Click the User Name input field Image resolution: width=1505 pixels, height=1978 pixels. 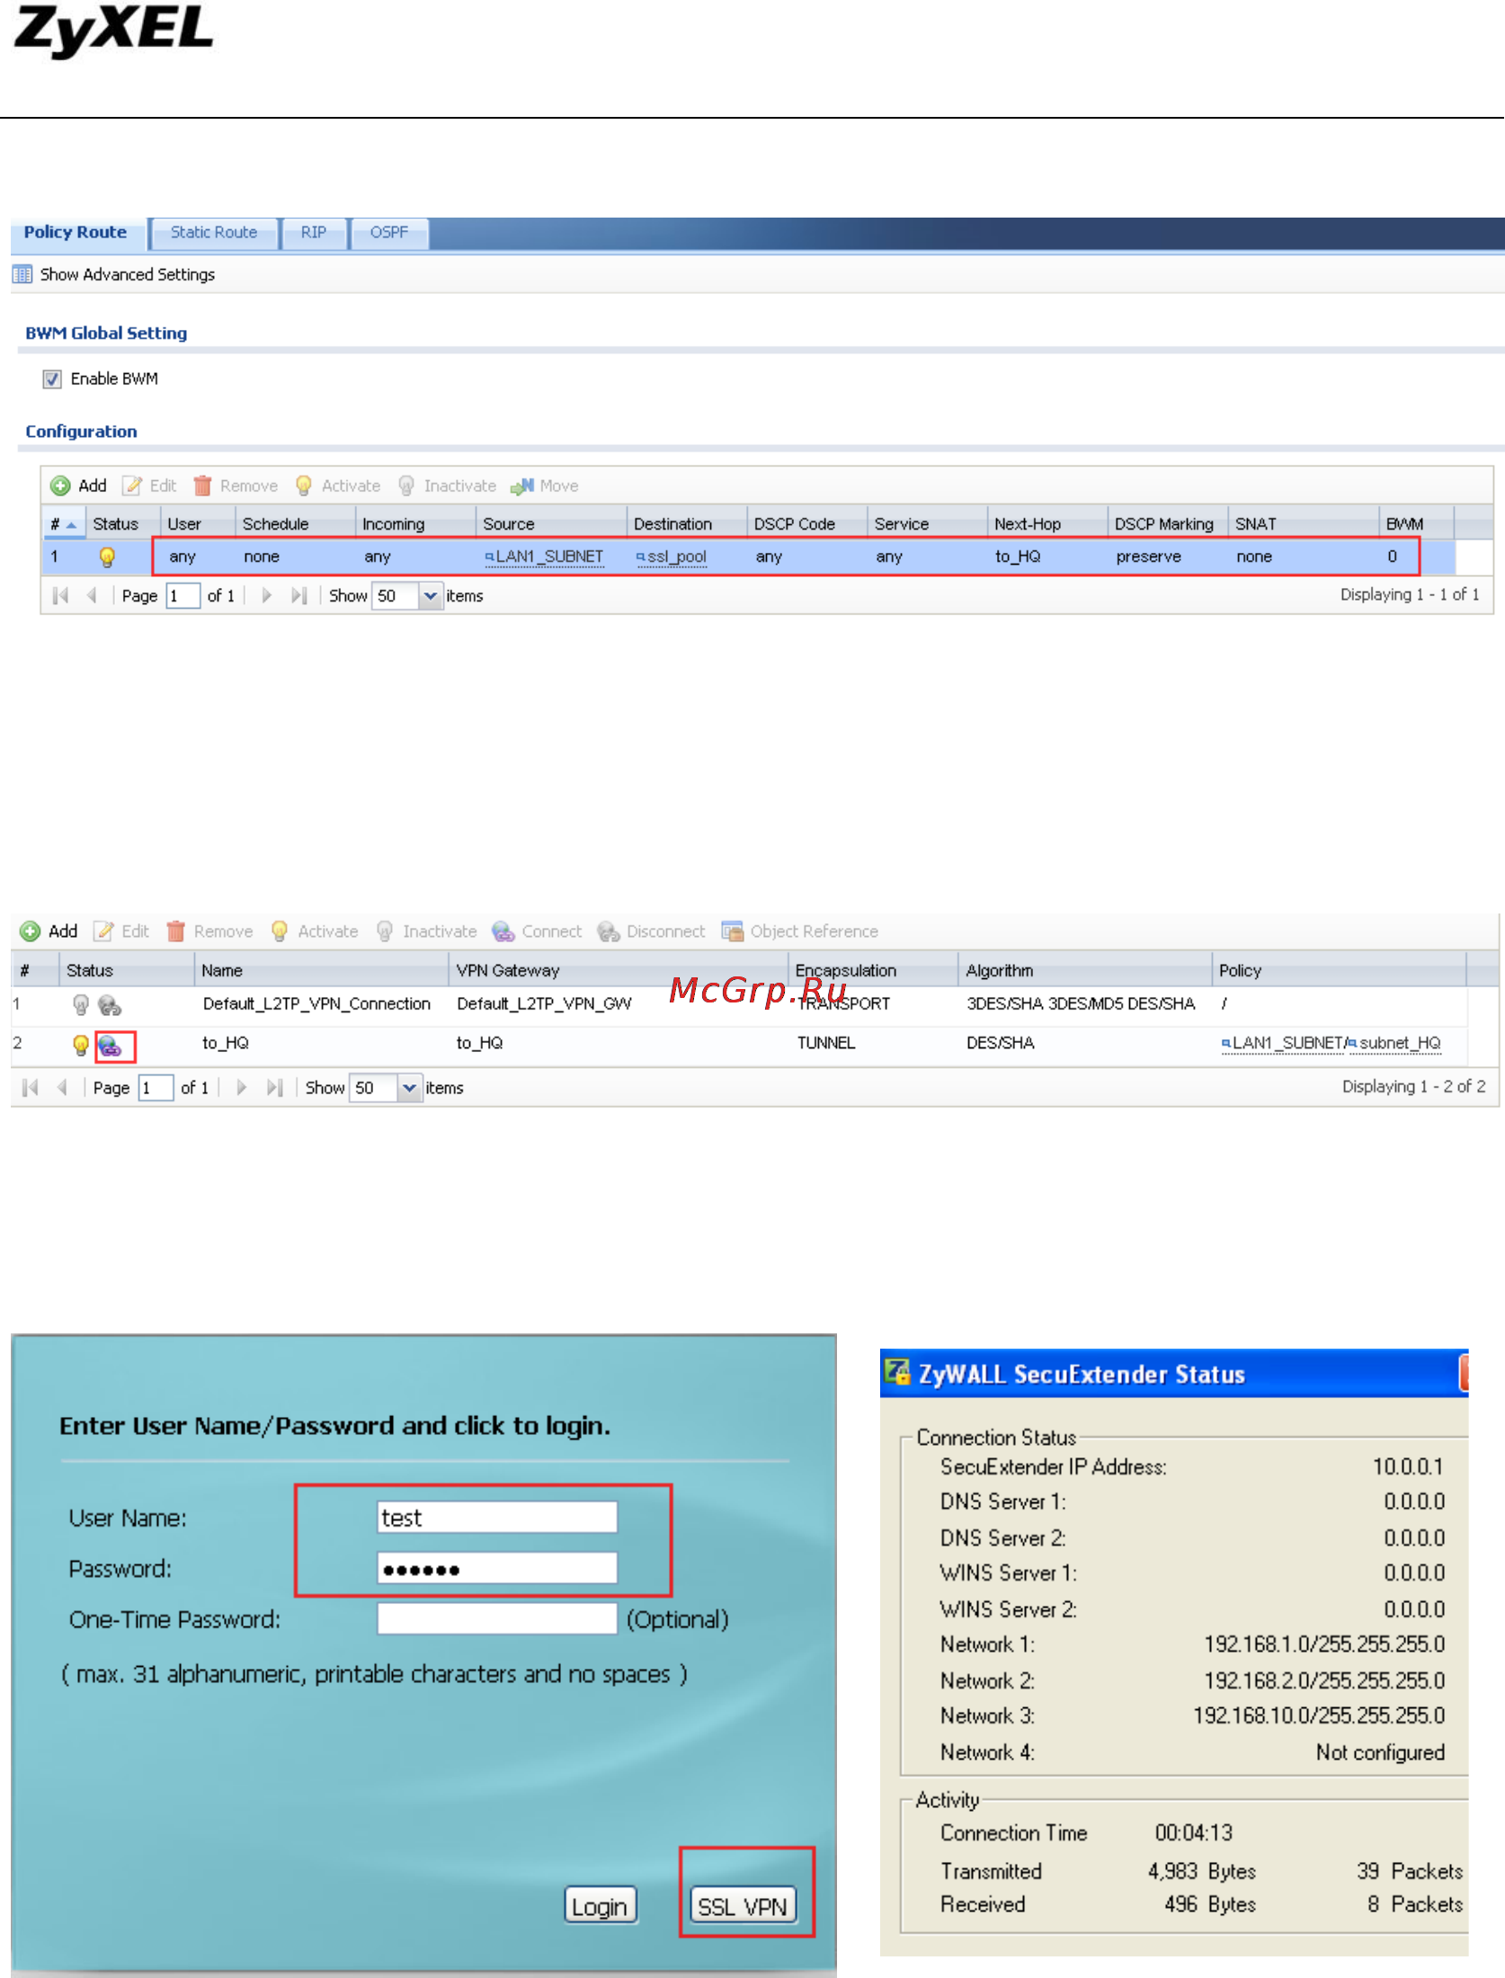point(497,1518)
